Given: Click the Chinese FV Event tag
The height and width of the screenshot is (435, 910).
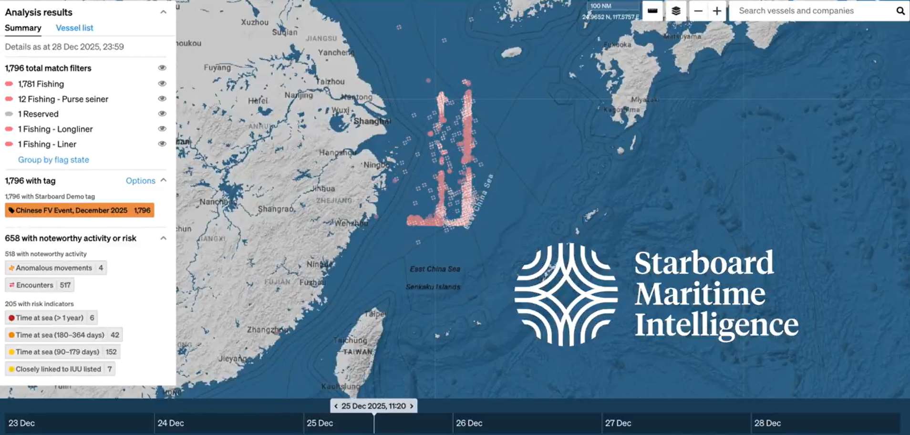Looking at the screenshot, I should (x=79, y=210).
